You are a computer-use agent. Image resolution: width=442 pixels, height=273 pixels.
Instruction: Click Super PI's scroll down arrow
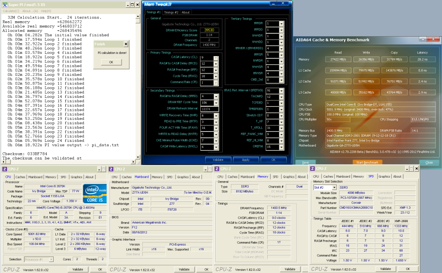pos(138,157)
